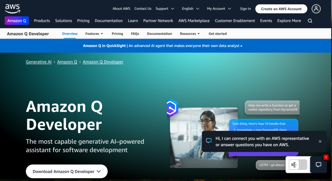The width and height of the screenshot is (332, 181).
Task: Click Create an AWS Account button
Action: 281,9
